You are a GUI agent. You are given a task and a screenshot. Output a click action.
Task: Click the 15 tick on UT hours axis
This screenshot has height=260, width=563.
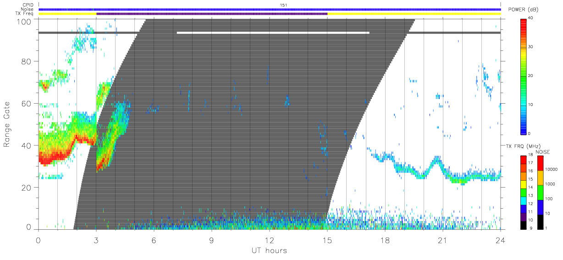327,239
